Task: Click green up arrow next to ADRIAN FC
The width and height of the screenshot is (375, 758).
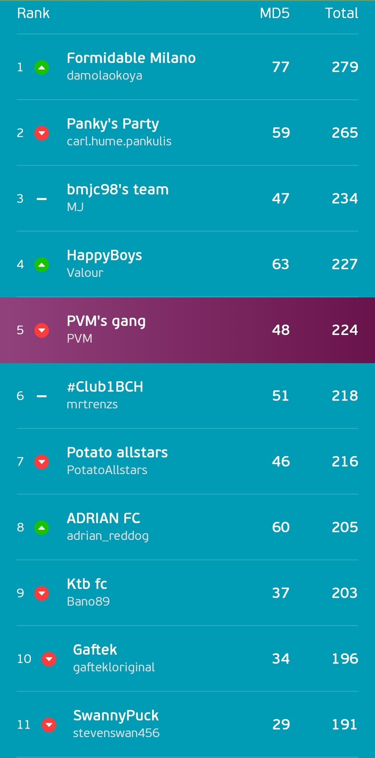Action: coord(42,528)
